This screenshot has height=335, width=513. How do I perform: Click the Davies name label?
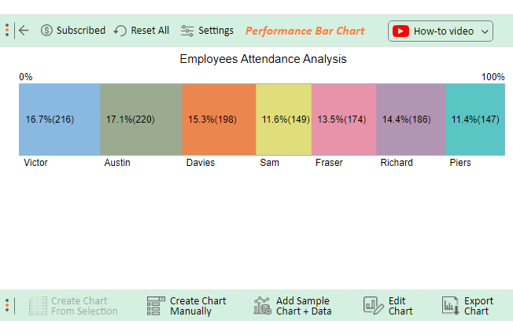(x=201, y=163)
